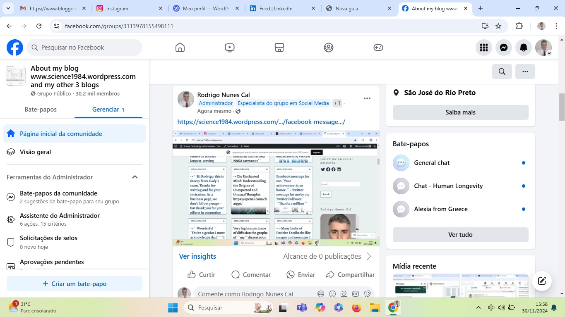Insert an avatar sticker in comment
This screenshot has height=317, width=565.
(x=320, y=294)
